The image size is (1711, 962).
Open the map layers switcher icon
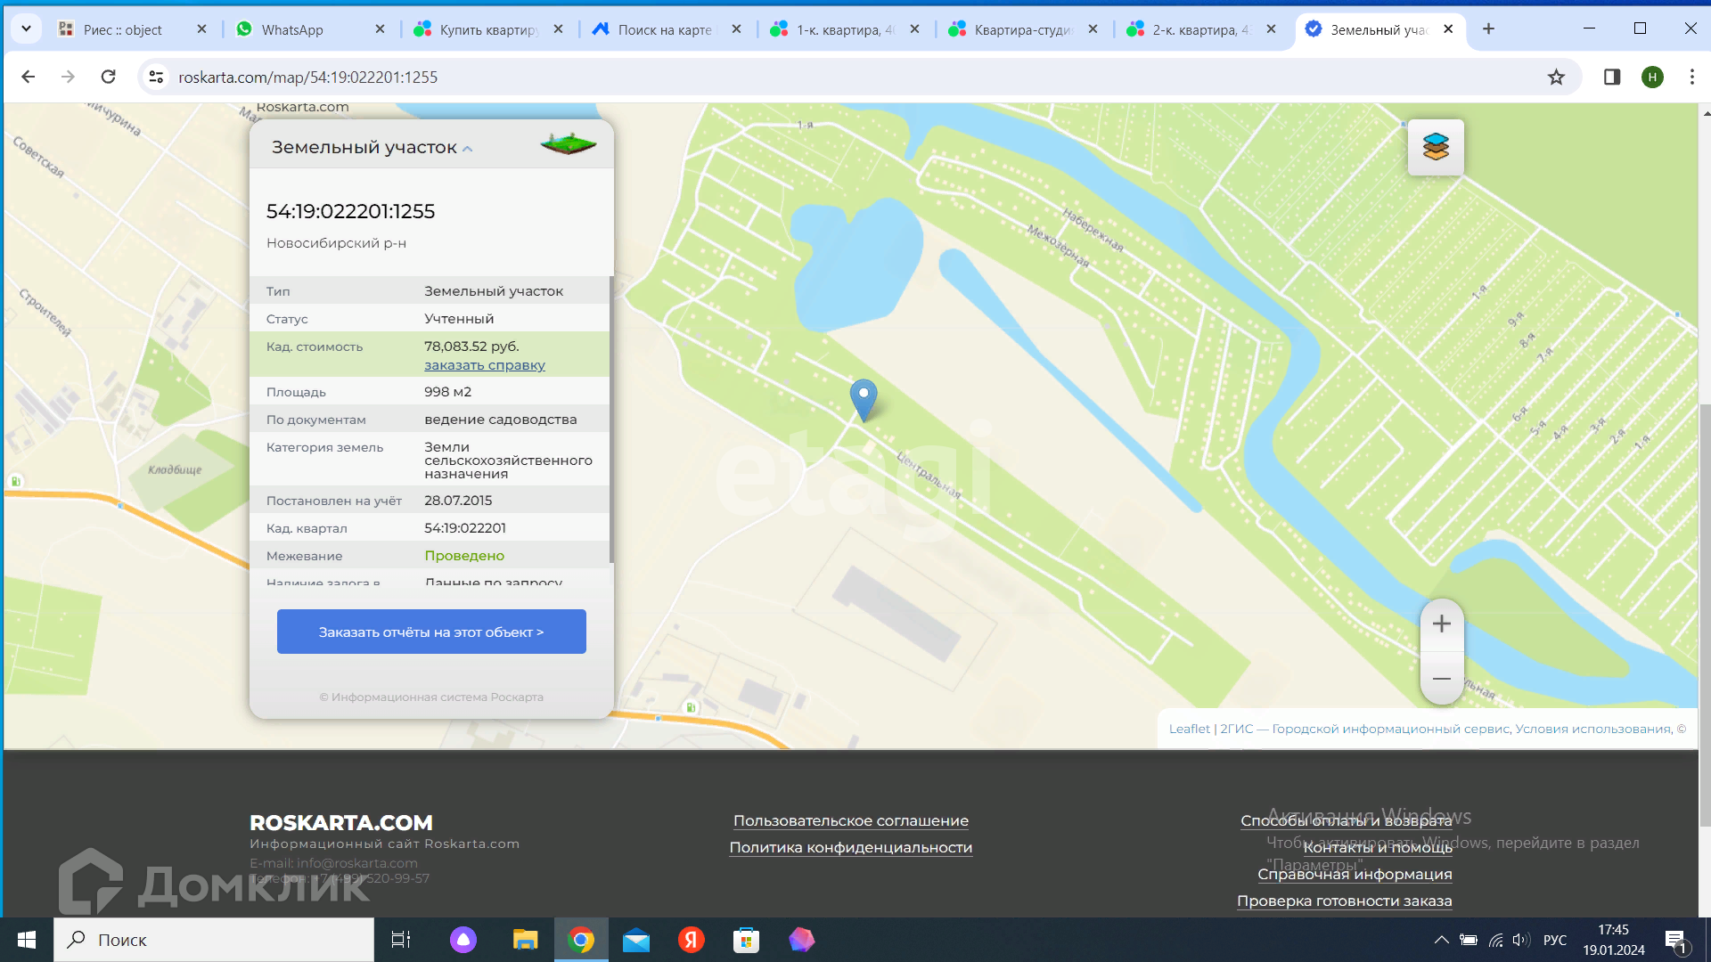[x=1436, y=147]
